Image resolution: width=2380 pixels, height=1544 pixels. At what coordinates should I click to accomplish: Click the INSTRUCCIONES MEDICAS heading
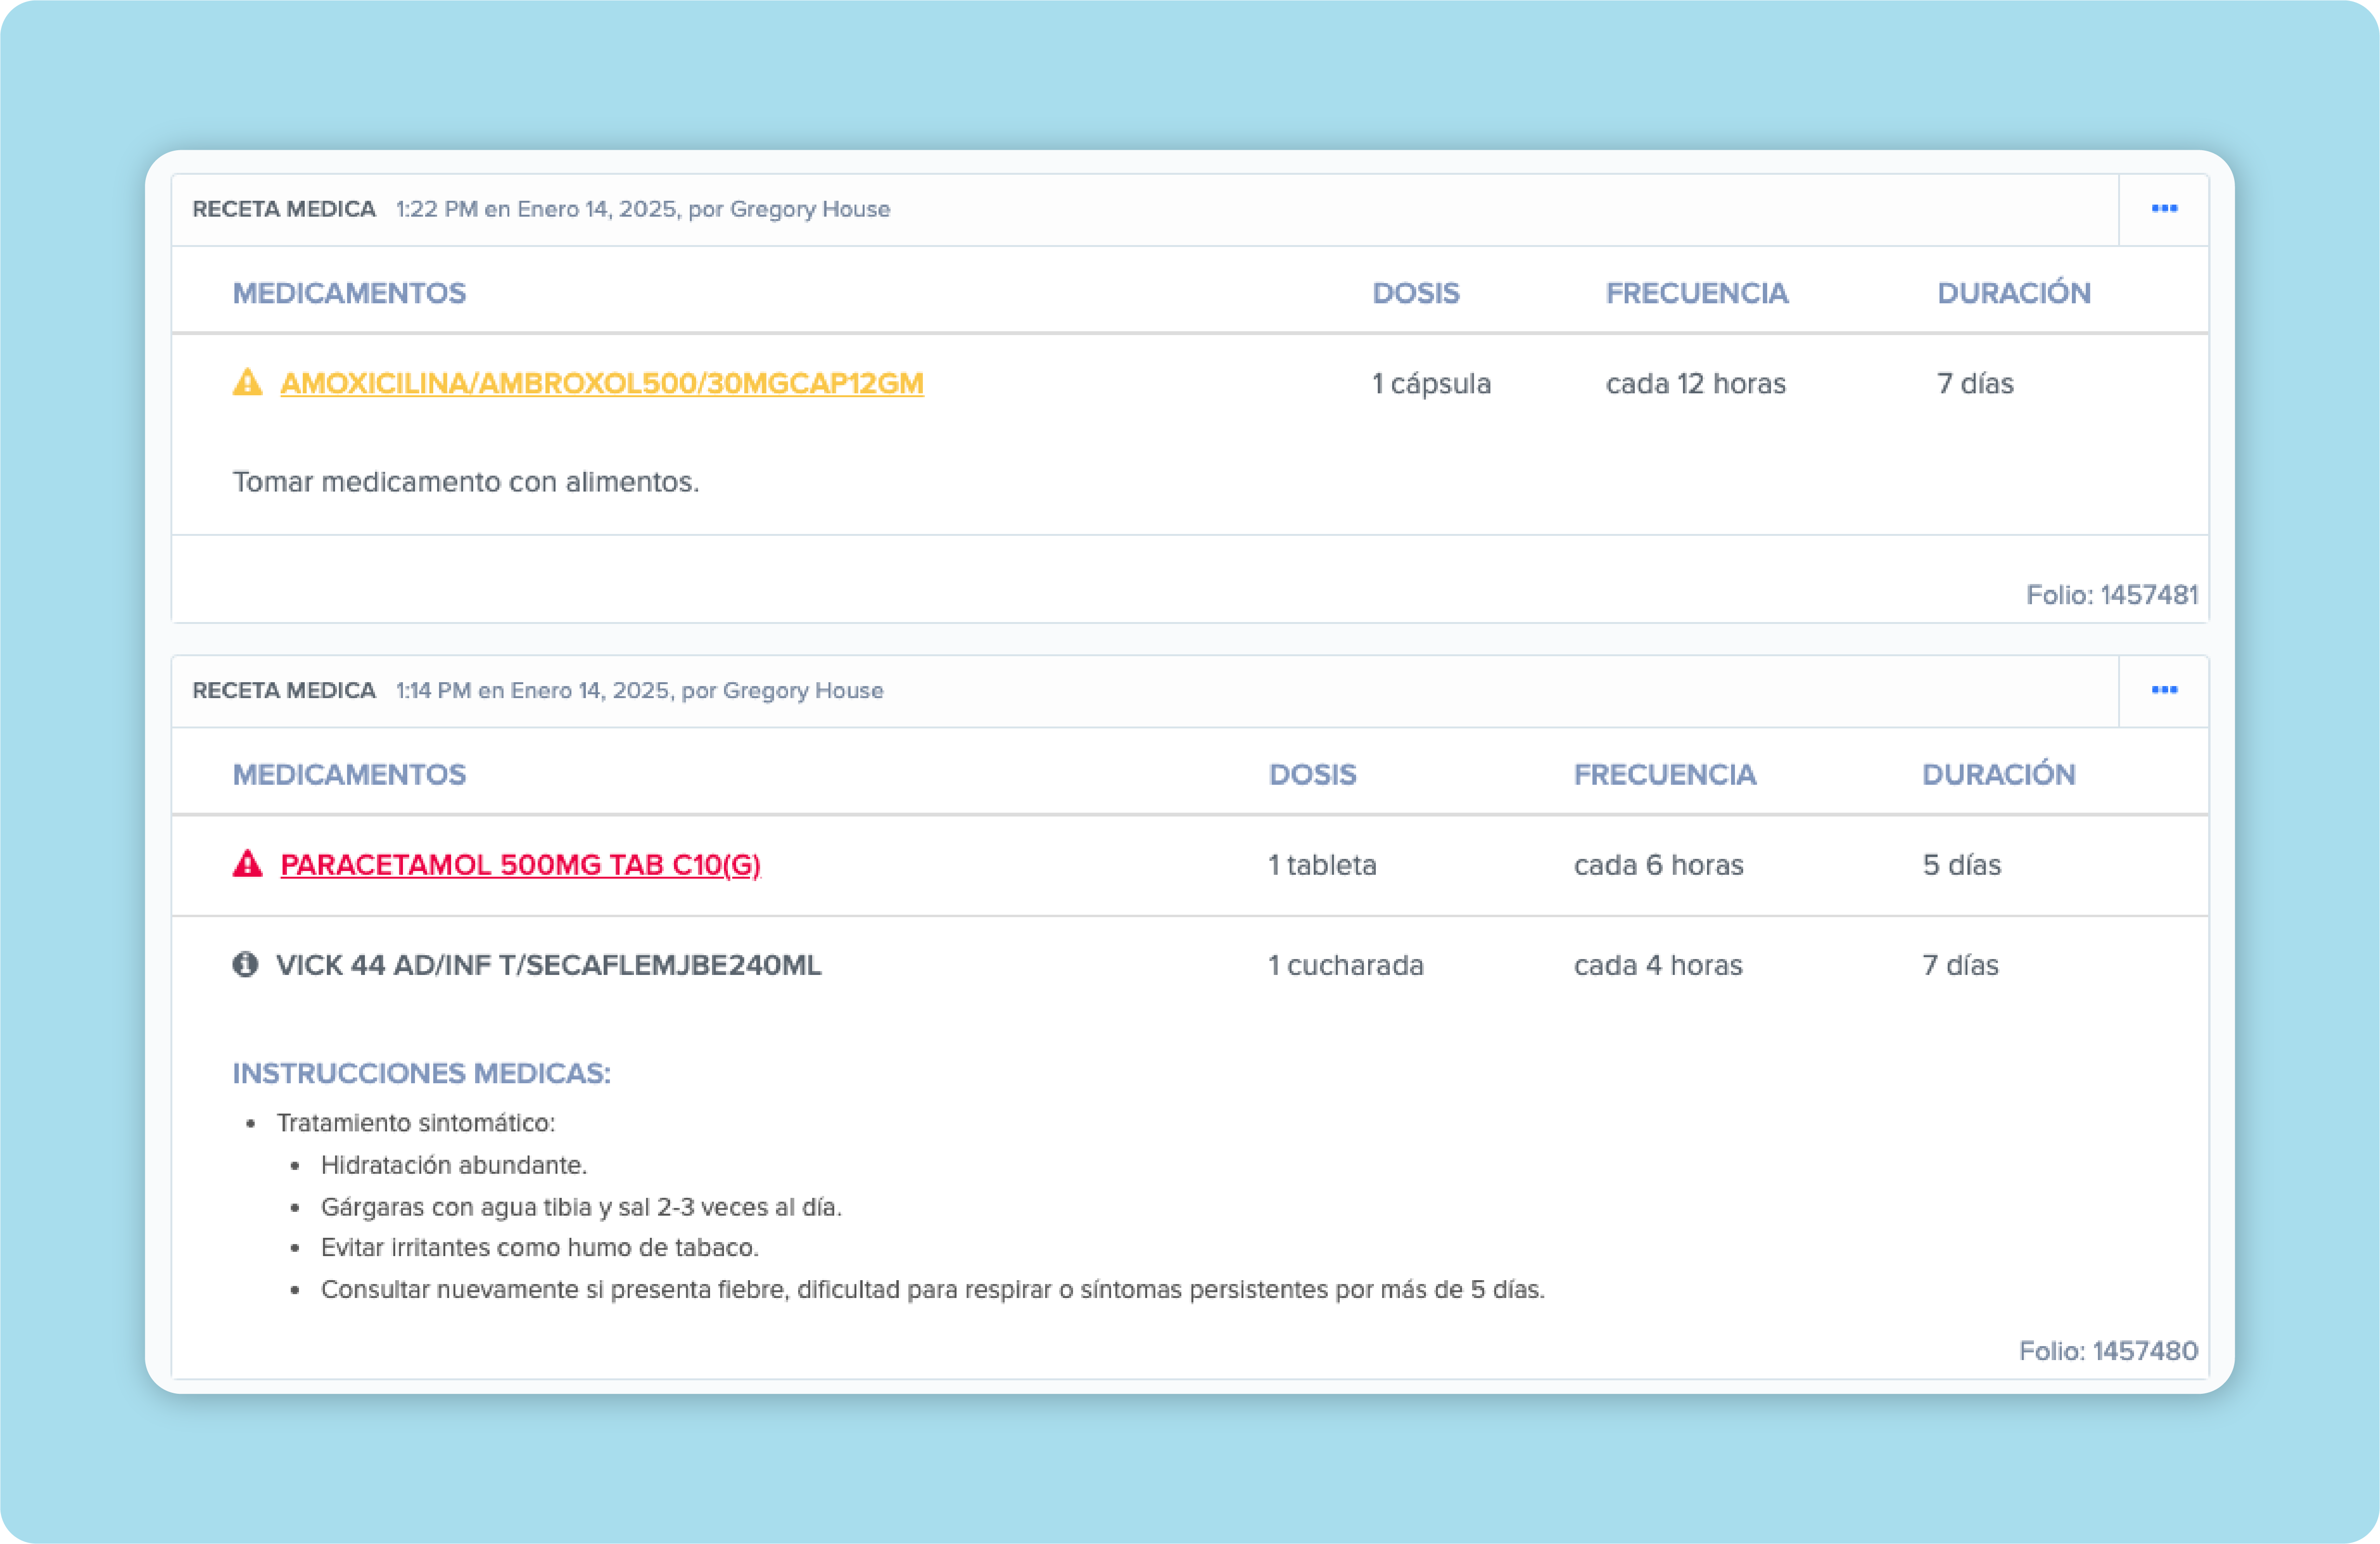click(421, 1073)
